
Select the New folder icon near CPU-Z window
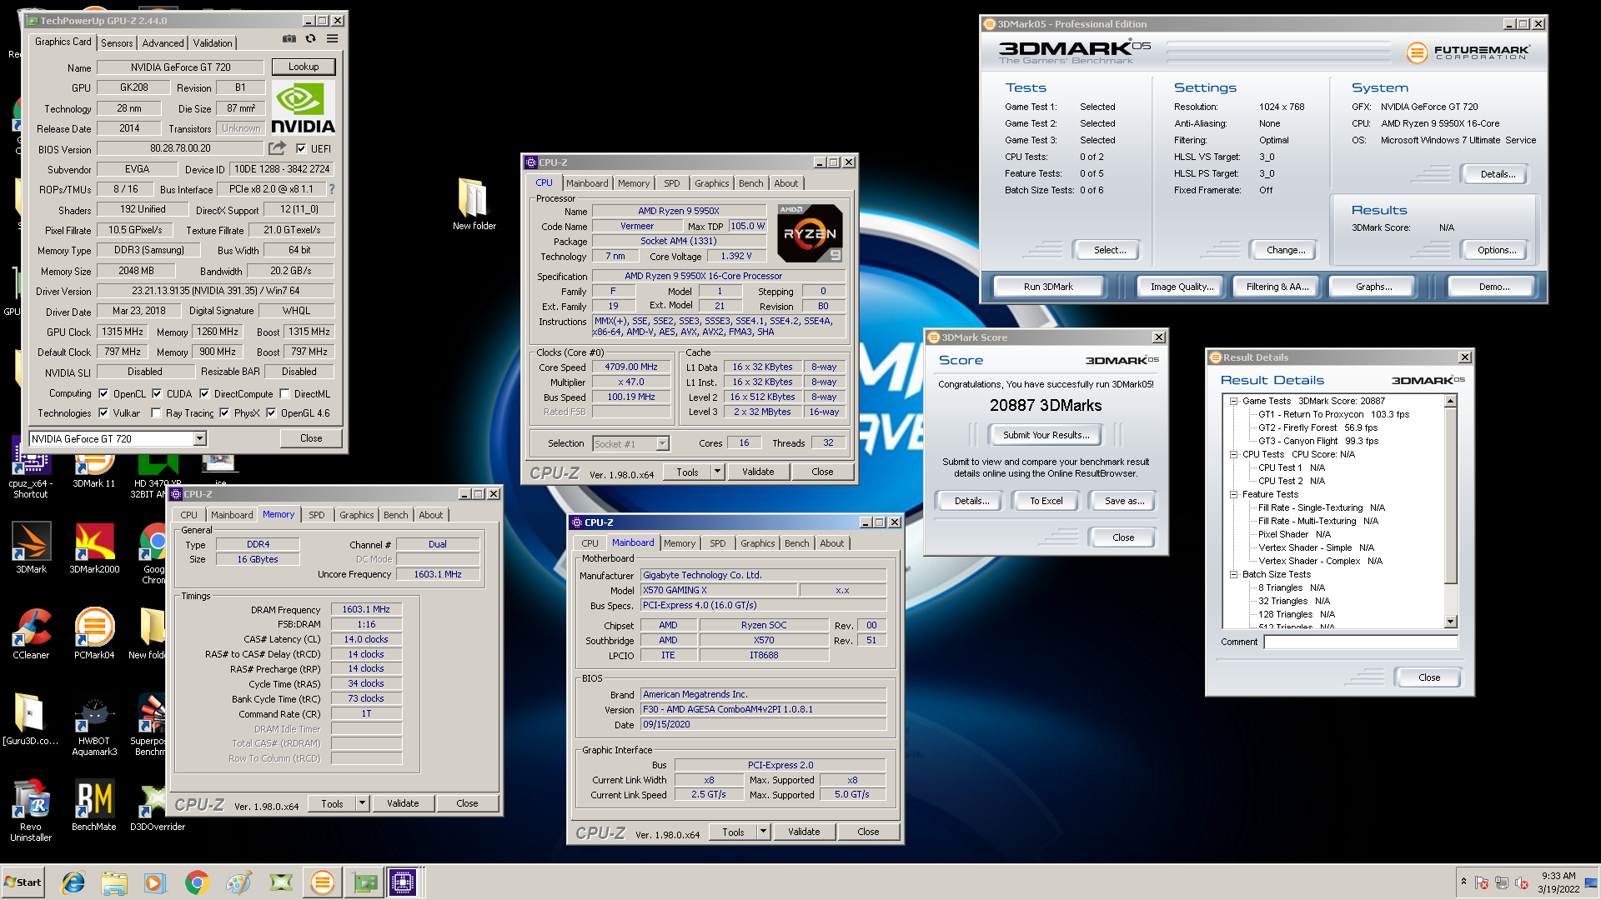point(474,204)
